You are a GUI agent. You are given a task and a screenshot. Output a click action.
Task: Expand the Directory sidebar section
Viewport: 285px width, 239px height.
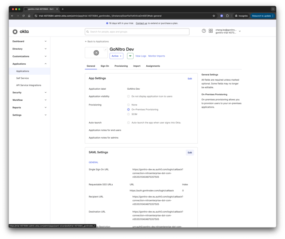[29, 49]
